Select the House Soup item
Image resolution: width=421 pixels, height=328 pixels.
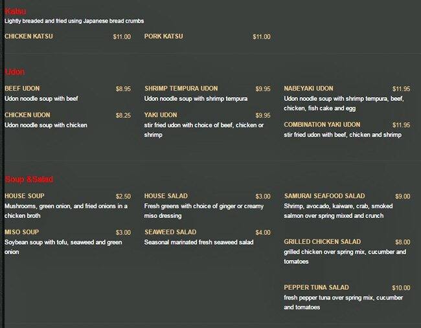click(25, 196)
